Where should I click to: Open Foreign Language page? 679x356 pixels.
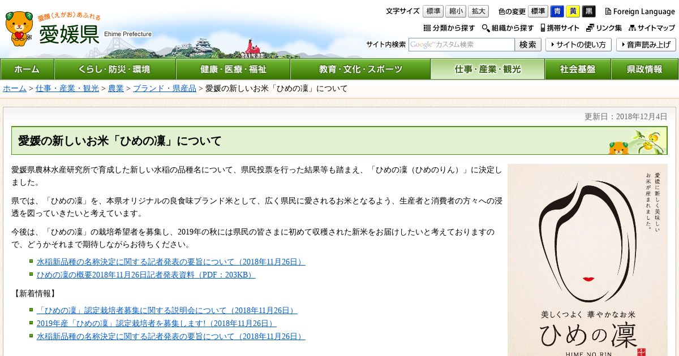coord(639,11)
